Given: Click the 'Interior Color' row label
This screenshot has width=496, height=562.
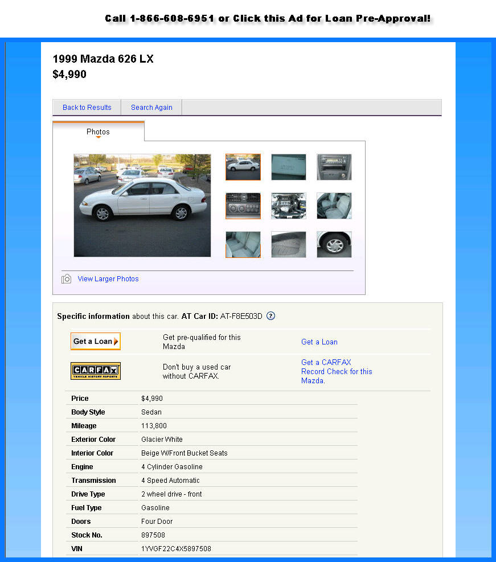Looking at the screenshot, I should pyautogui.click(x=92, y=453).
